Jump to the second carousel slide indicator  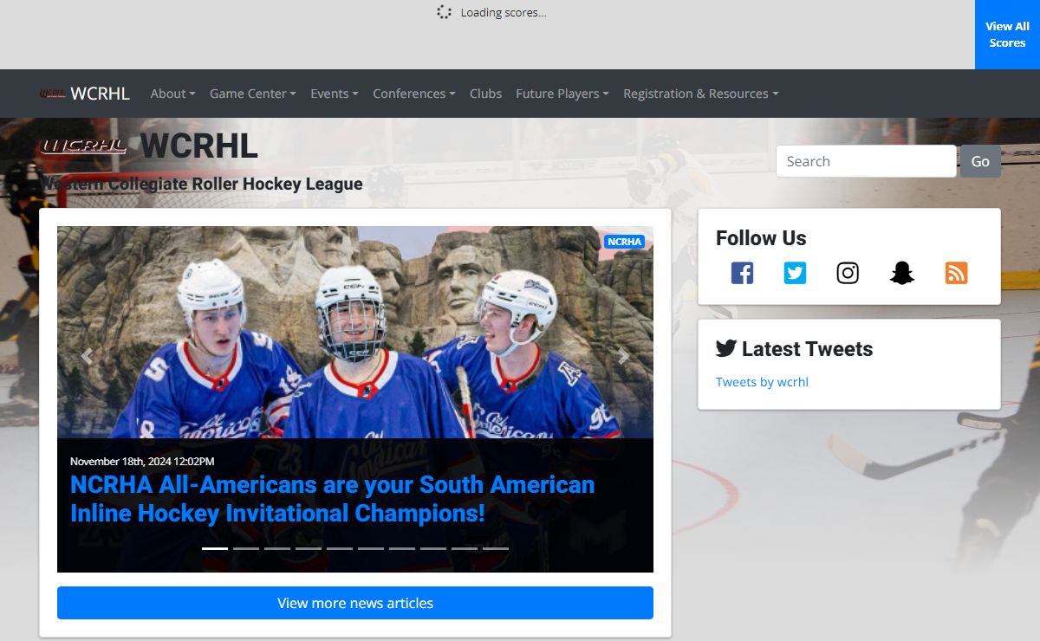(246, 548)
